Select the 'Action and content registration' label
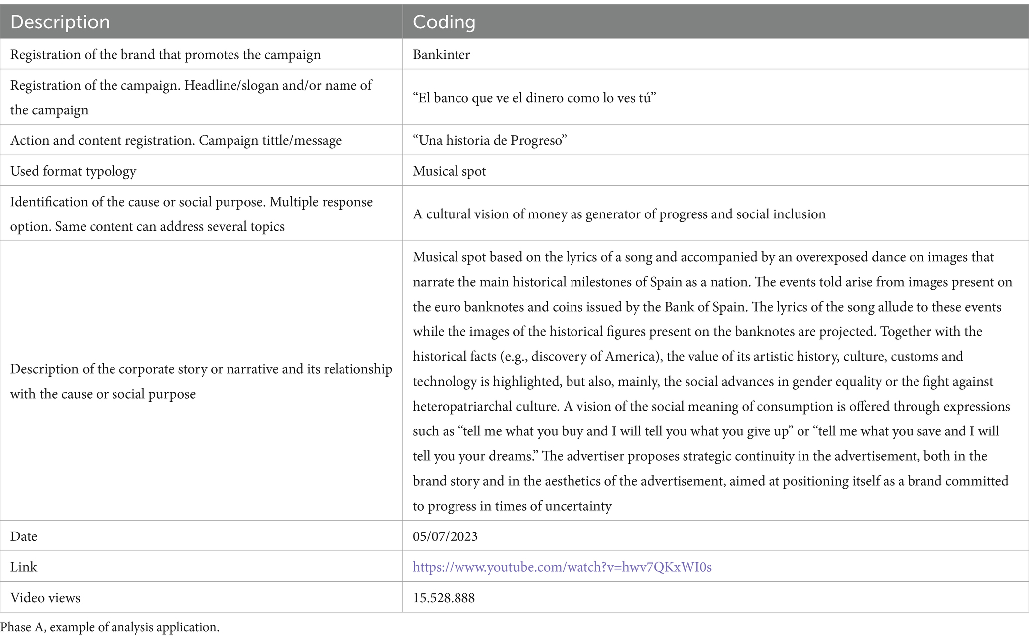The image size is (1029, 640). point(176,140)
